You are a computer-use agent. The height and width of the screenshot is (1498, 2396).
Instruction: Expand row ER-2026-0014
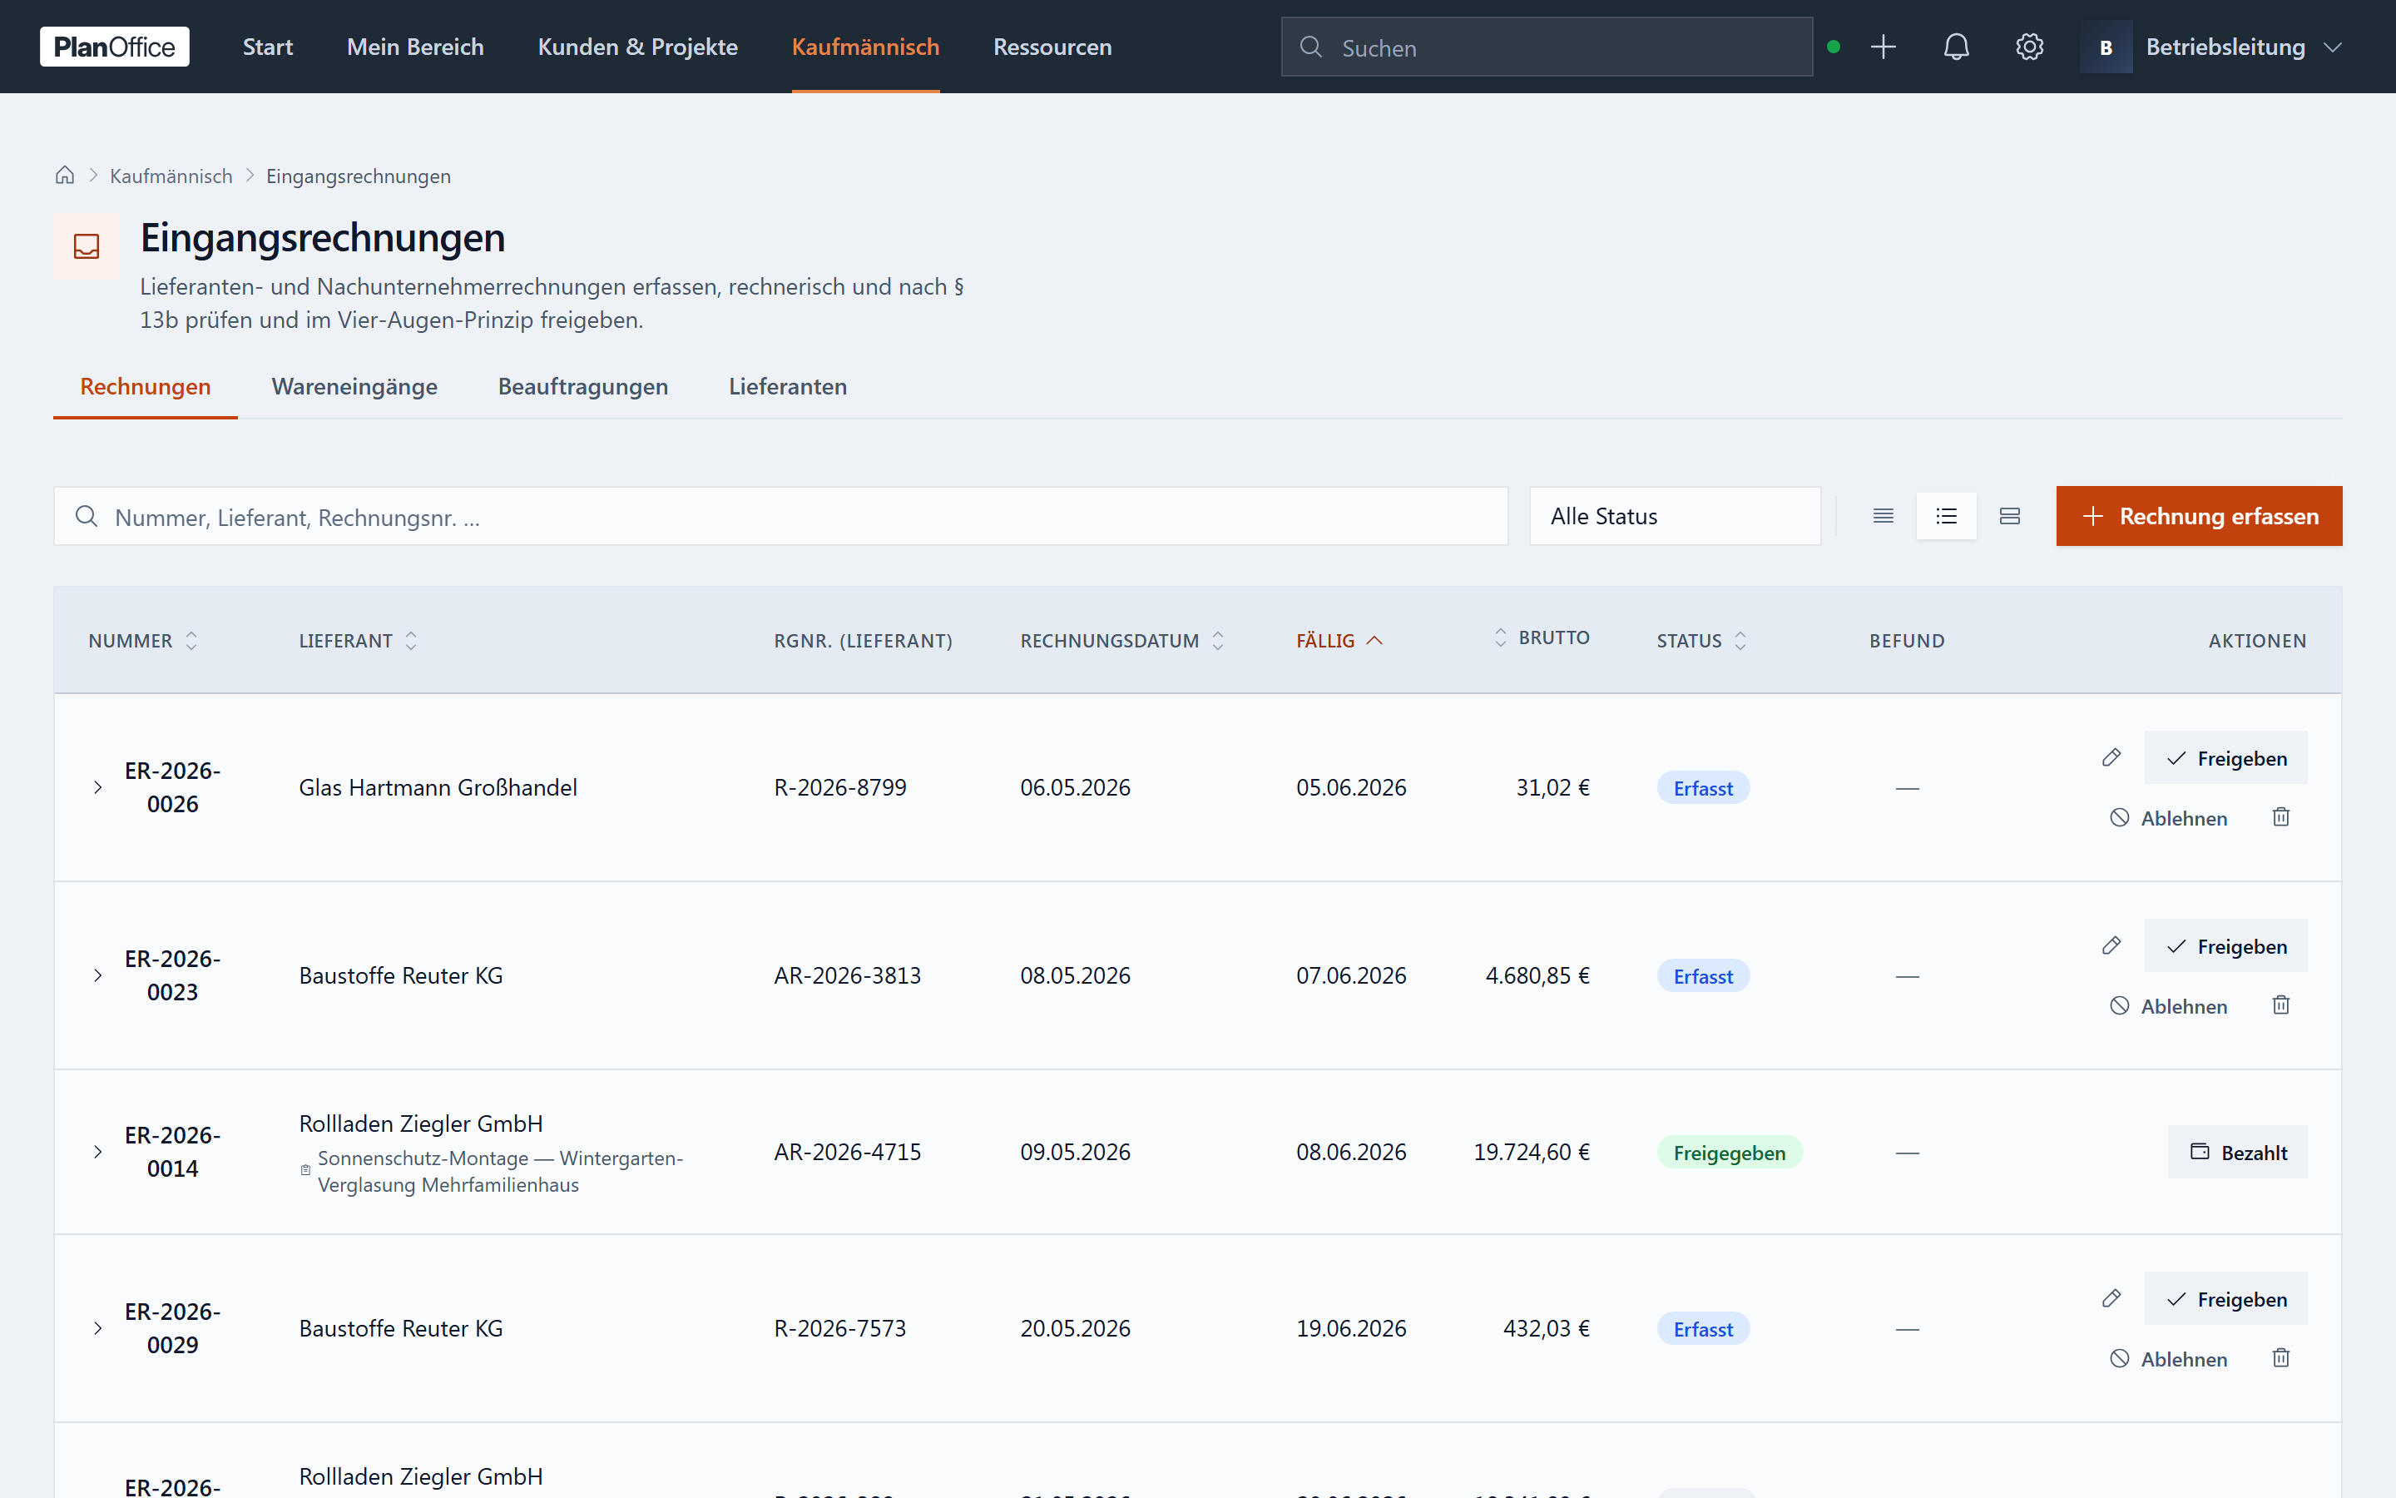pos(98,1153)
